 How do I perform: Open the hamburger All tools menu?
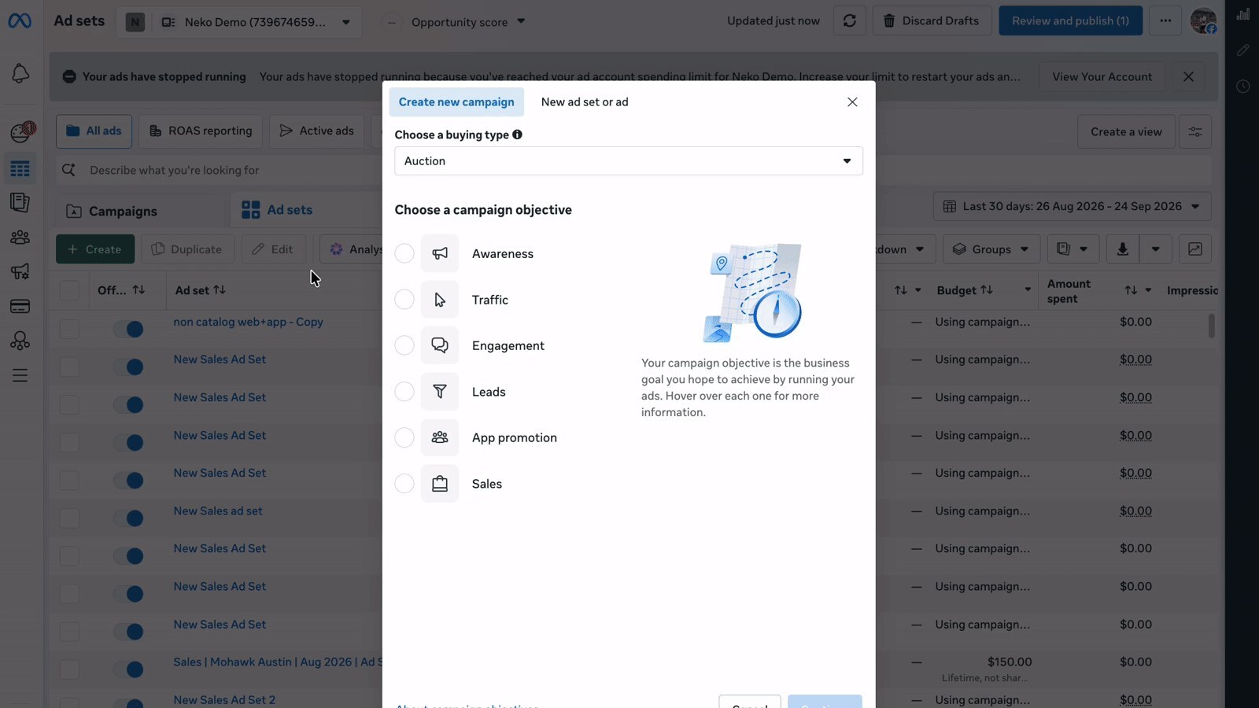pyautogui.click(x=20, y=375)
